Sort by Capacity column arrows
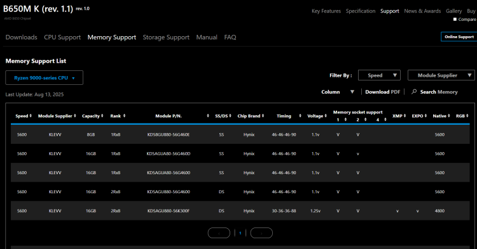477x249 pixels. 102,116
